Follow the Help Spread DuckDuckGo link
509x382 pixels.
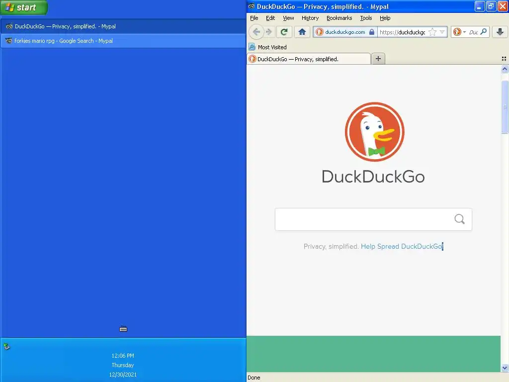pyautogui.click(x=402, y=246)
